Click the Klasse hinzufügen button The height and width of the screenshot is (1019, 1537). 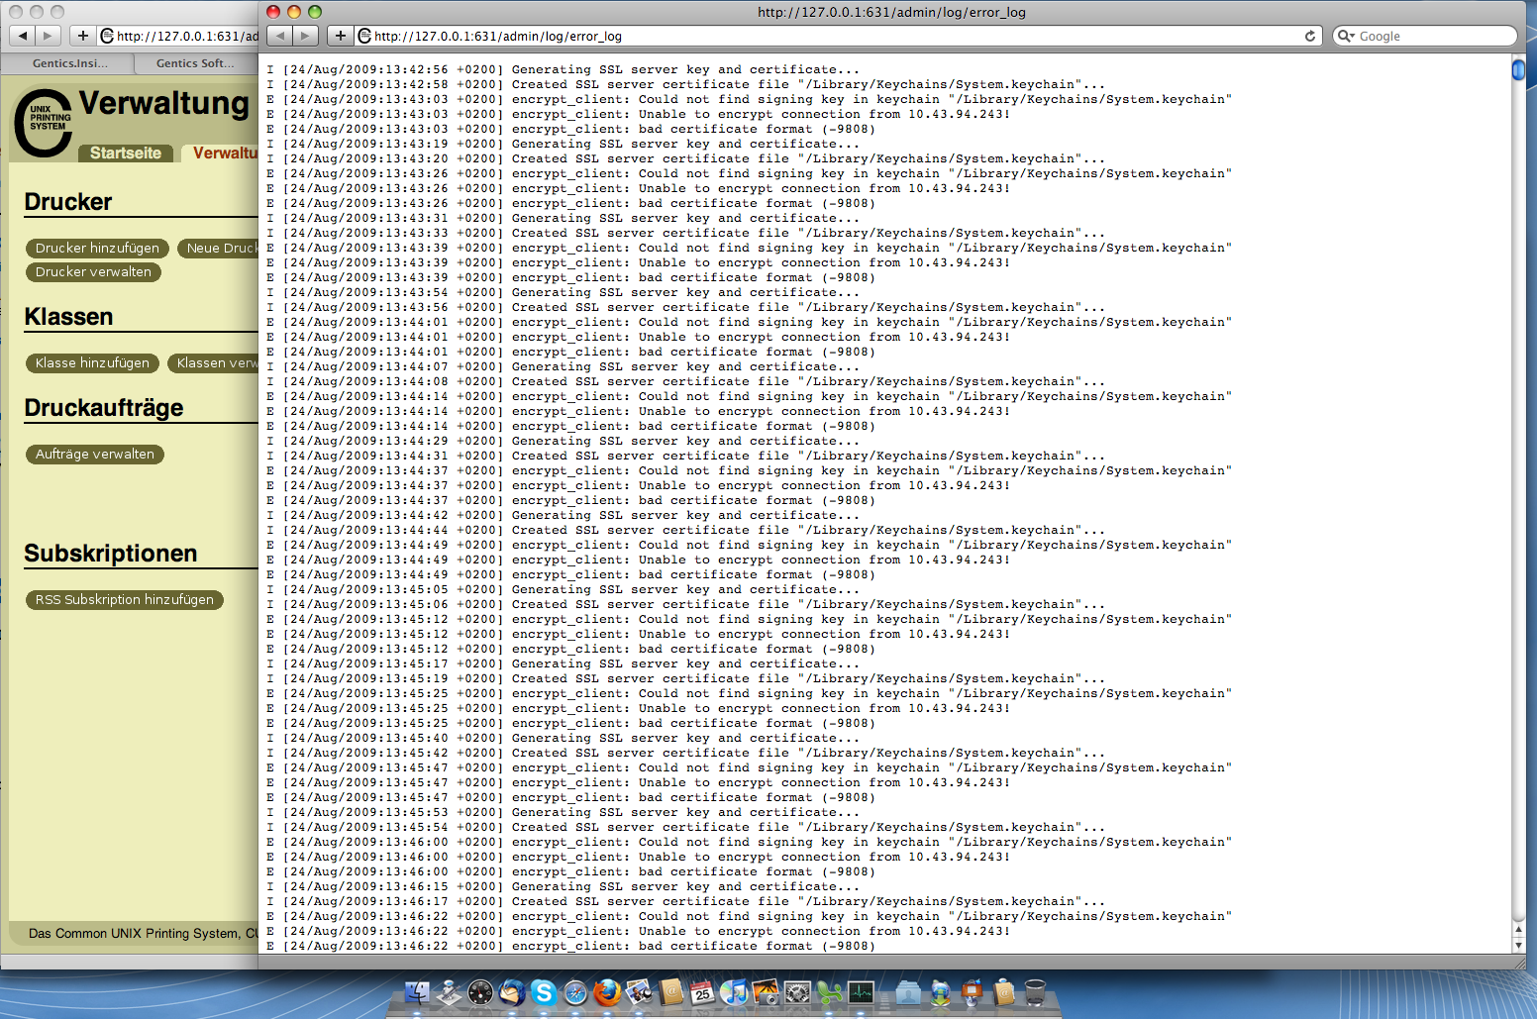click(92, 363)
